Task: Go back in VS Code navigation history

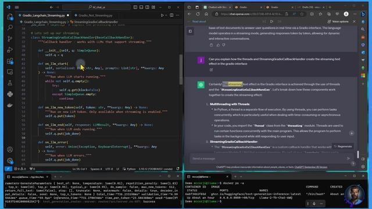Action: (51, 7)
